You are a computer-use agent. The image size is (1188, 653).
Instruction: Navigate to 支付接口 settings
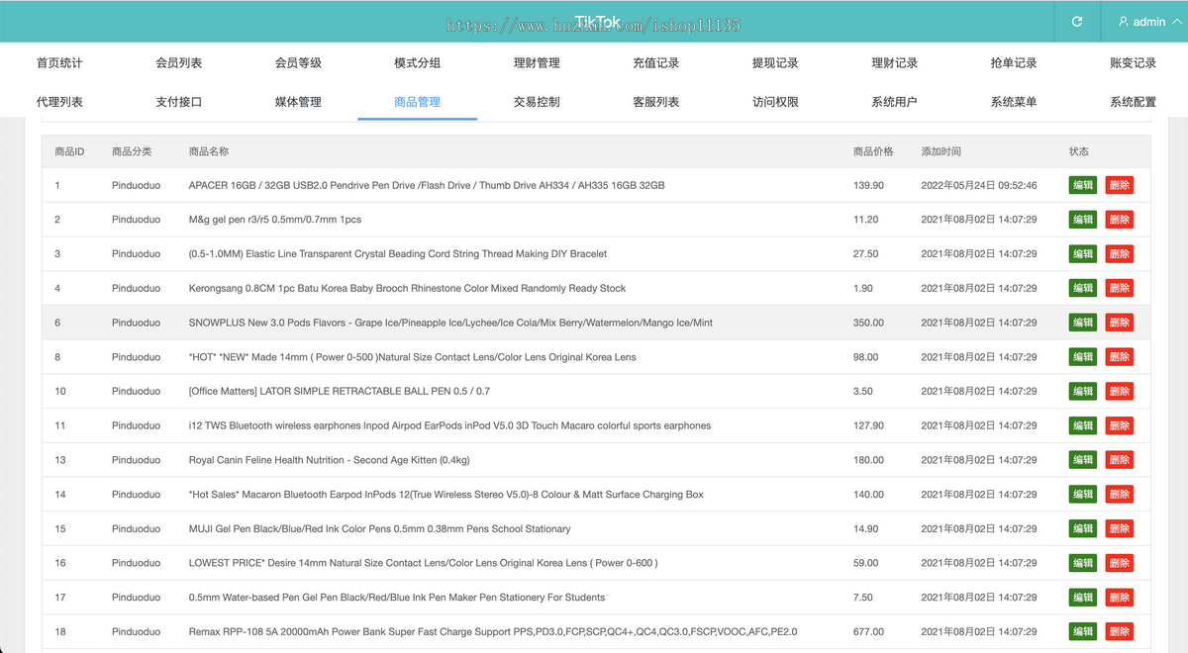pyautogui.click(x=178, y=101)
